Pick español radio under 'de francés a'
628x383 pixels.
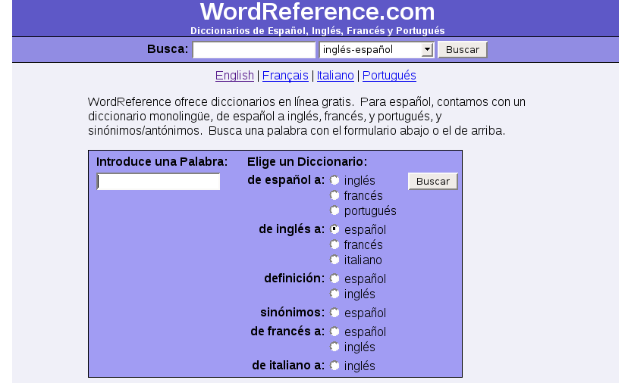pos(334,332)
